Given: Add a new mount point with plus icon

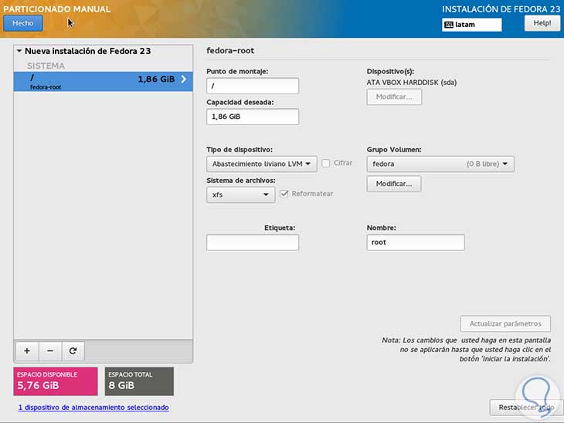Looking at the screenshot, I should 27,351.
